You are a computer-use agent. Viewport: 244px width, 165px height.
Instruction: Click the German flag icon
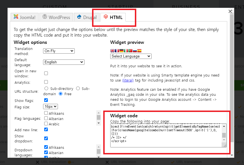[x=121, y=51]
